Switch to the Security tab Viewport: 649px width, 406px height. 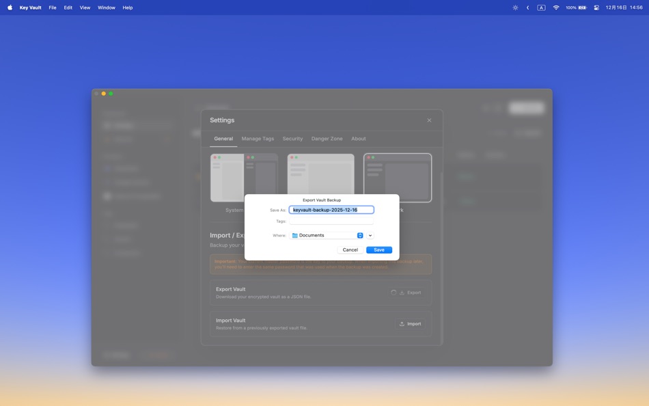click(292, 138)
